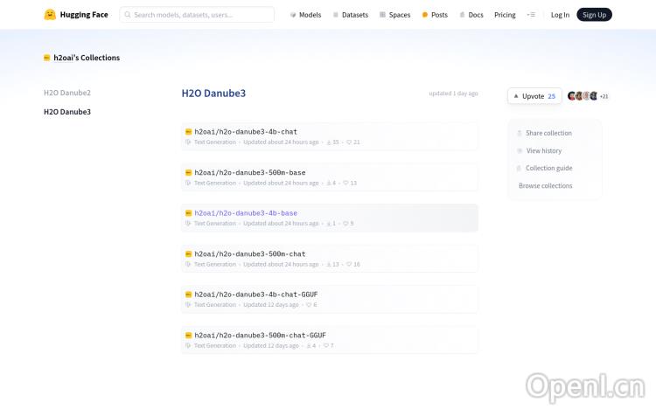Click the Collection guide icon

click(519, 169)
